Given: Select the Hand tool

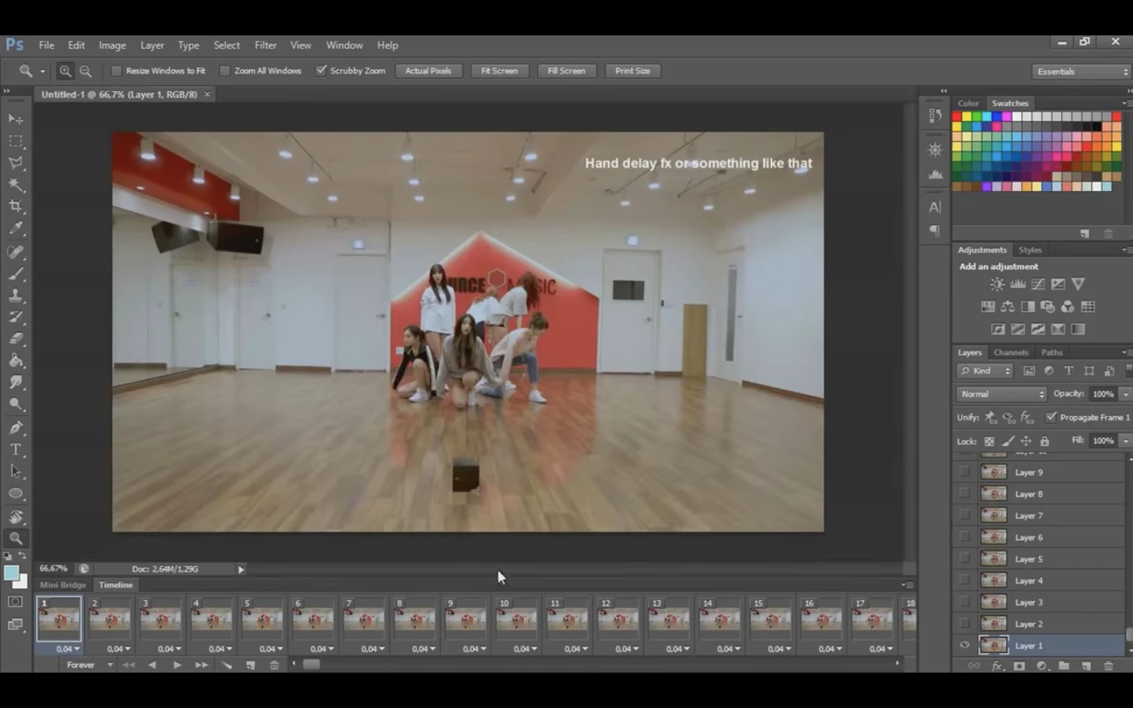Looking at the screenshot, I should click(16, 517).
